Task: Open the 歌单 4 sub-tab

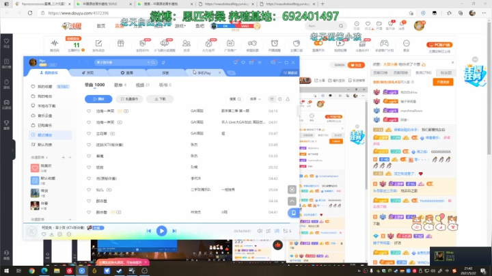Action: click(x=120, y=85)
